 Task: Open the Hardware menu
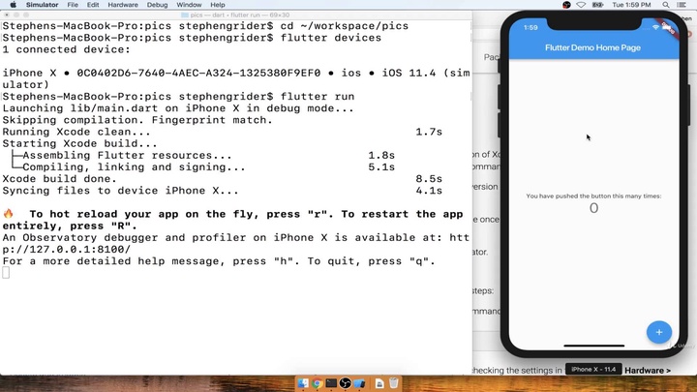tap(123, 5)
